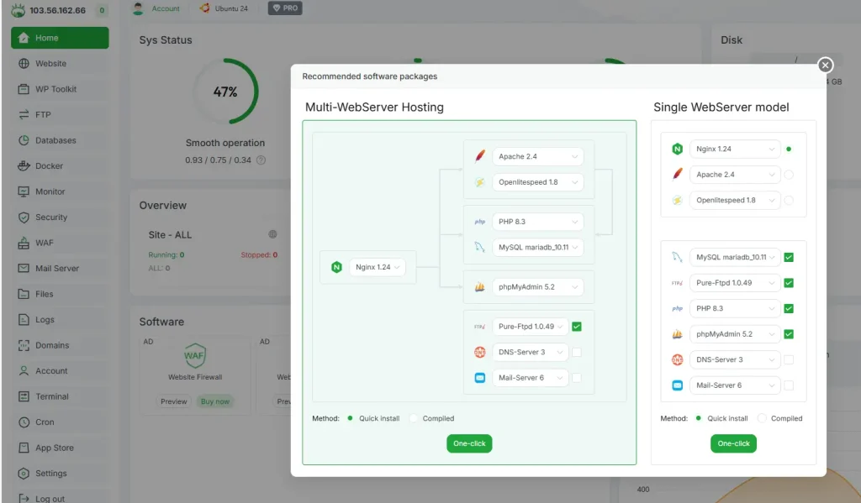Click server IP 103.56.162.66
This screenshot has width=861, height=503.
tap(58, 10)
